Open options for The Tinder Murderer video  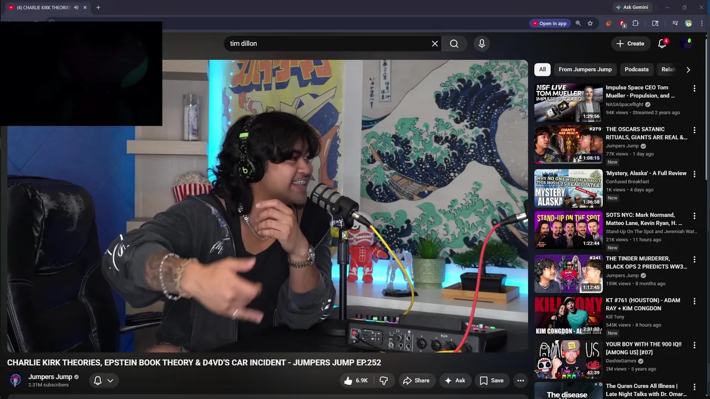pos(694,259)
